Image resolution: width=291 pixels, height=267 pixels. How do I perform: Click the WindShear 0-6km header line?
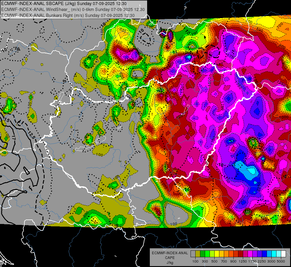[x=73, y=9]
